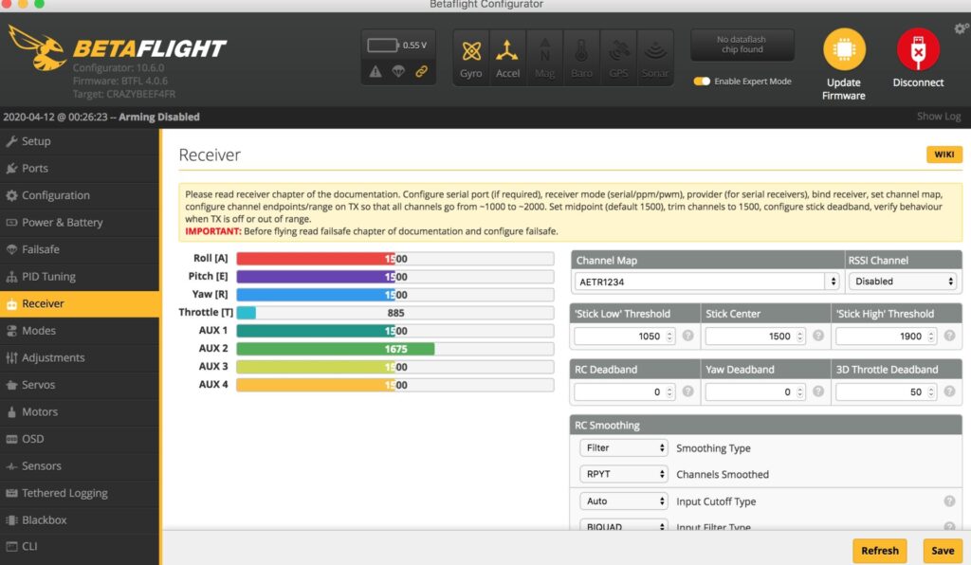
Task: Click the AUX 1 channel bar
Action: [395, 331]
